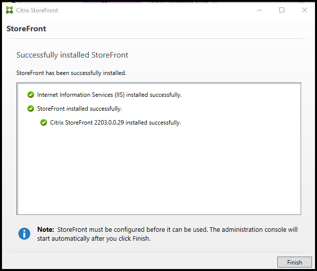Viewport: 317px width, 271px height.
Task: Click the Citrix StoreFront logo in title bar
Action: 9,10
